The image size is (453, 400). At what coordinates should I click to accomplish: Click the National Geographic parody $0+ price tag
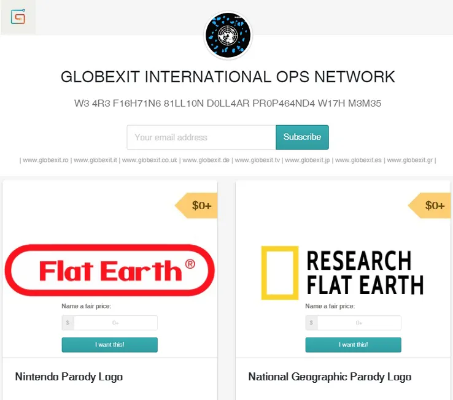[430, 206]
